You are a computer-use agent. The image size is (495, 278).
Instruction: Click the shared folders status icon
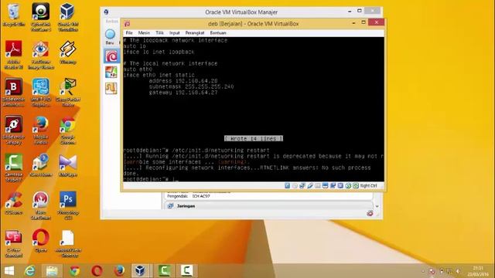[x=318, y=185]
